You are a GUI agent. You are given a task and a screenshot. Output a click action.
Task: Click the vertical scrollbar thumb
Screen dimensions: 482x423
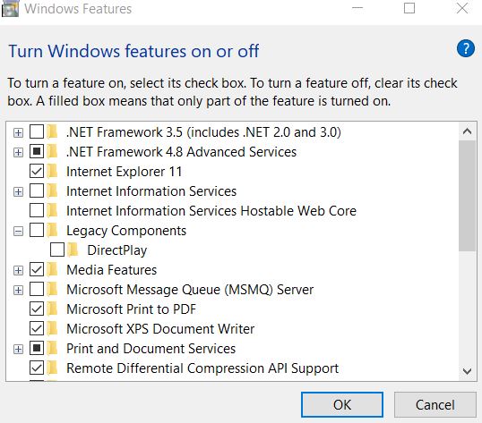click(467, 196)
